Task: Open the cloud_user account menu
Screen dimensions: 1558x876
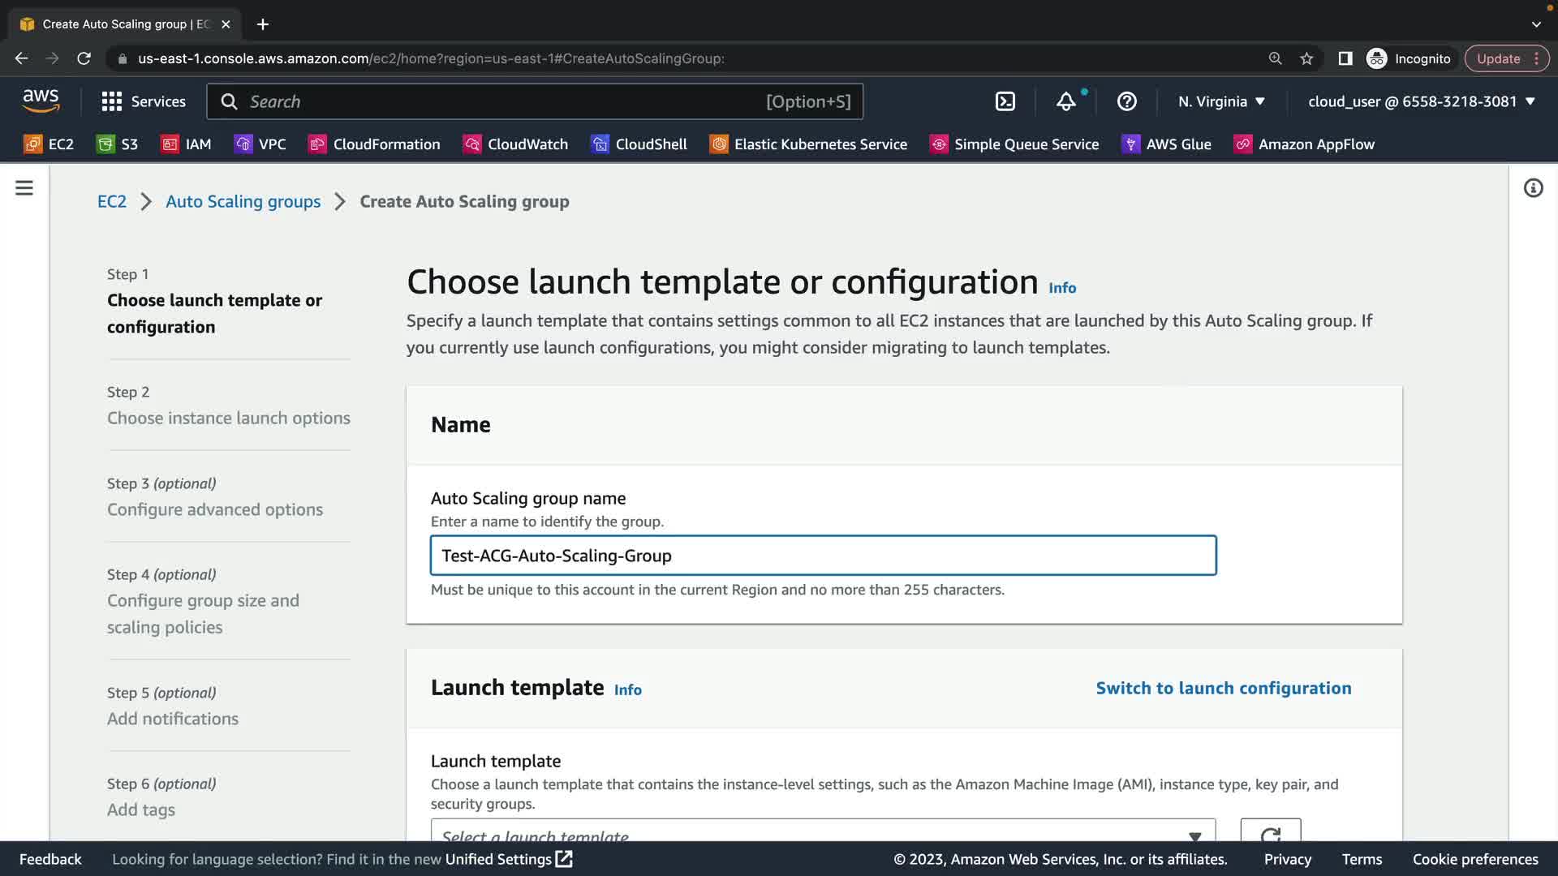Action: pyautogui.click(x=1421, y=101)
